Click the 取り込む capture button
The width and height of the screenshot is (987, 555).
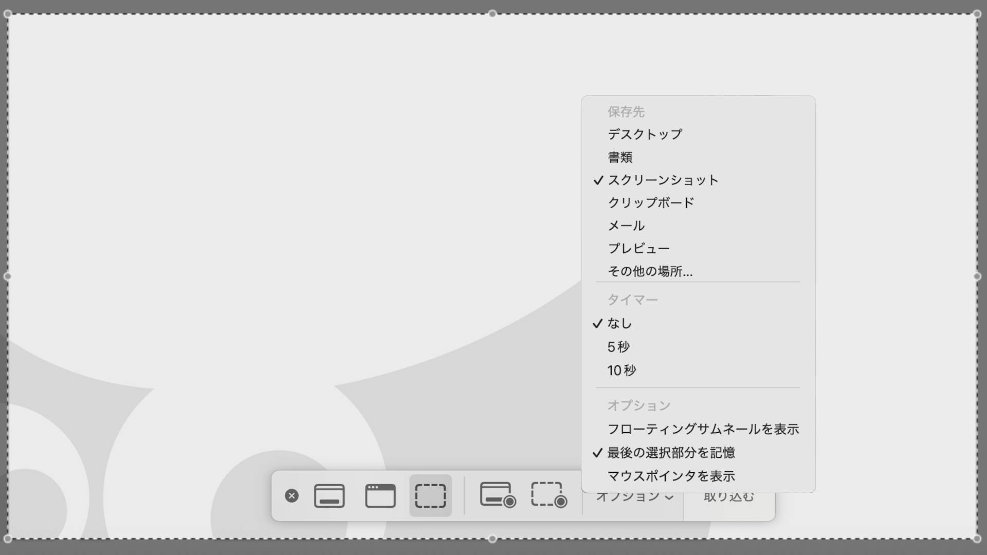tap(728, 495)
